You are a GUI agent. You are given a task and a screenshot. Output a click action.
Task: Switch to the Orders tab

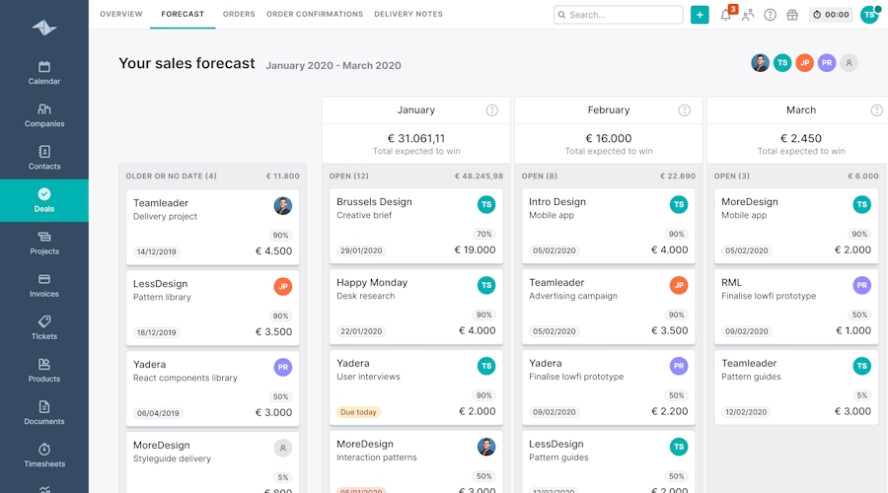239,15
